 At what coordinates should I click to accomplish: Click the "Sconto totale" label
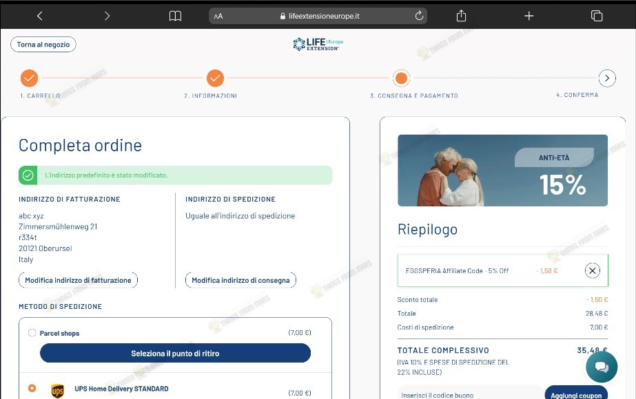point(418,300)
